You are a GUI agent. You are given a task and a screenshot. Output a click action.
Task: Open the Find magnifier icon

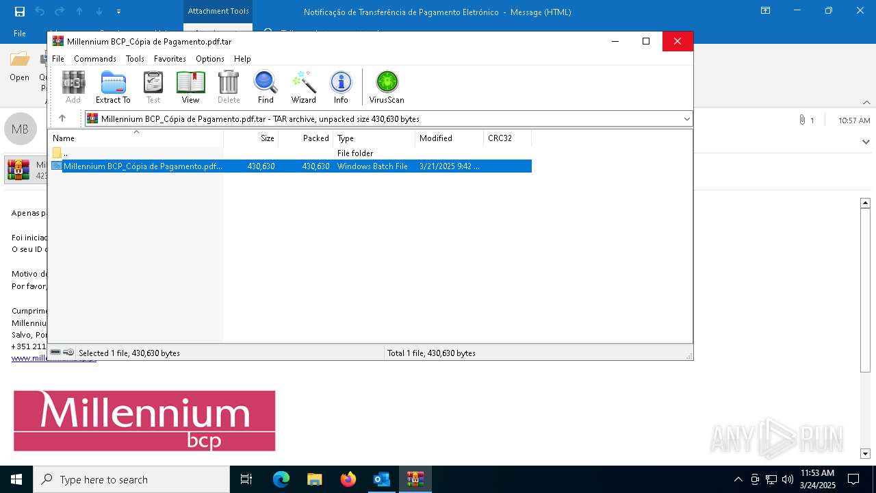266,87
